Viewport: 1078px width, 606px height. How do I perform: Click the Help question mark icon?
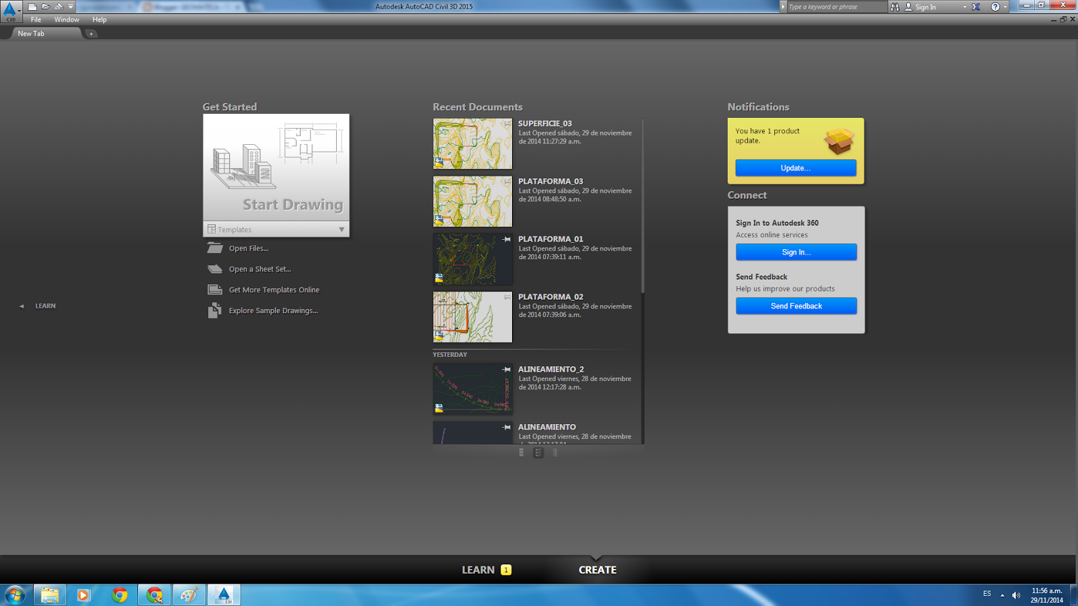pos(995,7)
